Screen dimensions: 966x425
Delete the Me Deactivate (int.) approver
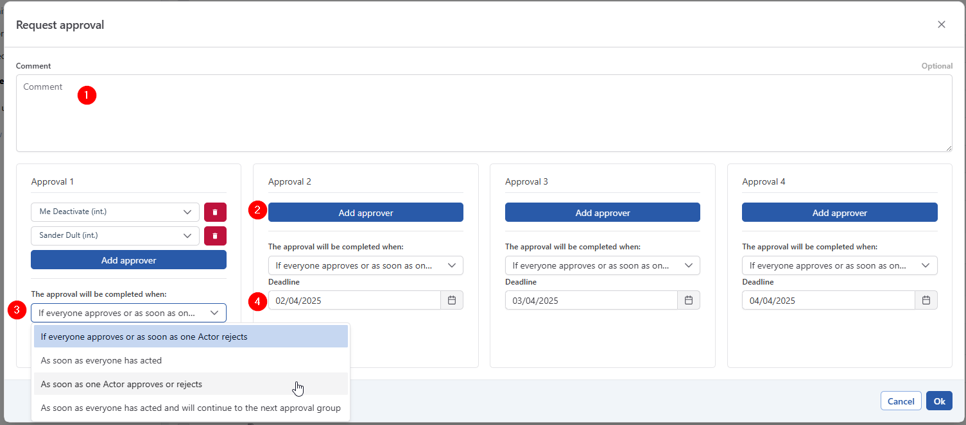(x=215, y=212)
